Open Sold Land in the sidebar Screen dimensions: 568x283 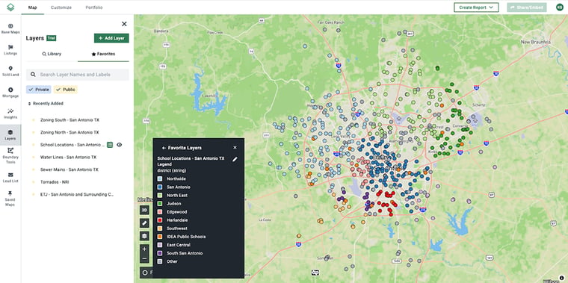point(10,71)
